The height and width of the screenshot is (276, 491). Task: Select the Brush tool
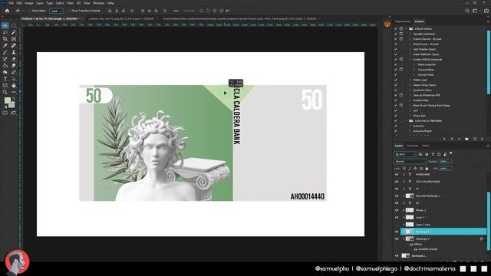[5, 52]
